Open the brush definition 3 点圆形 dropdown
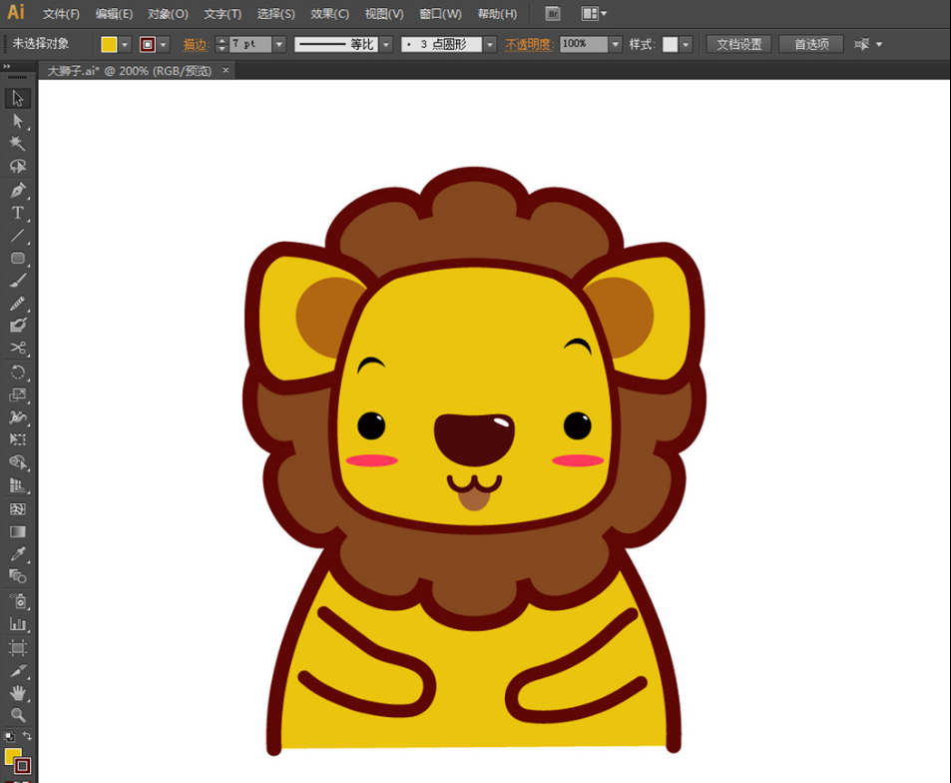 pos(490,44)
